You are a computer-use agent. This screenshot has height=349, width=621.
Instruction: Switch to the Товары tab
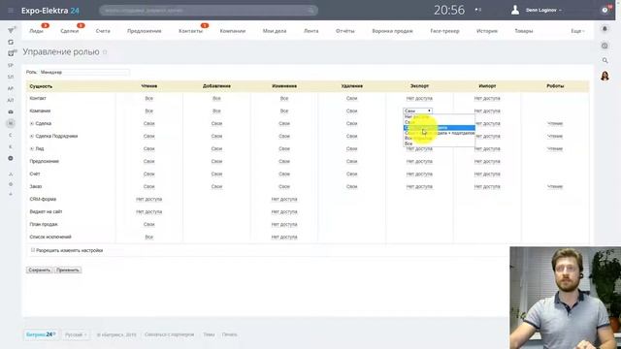click(524, 31)
